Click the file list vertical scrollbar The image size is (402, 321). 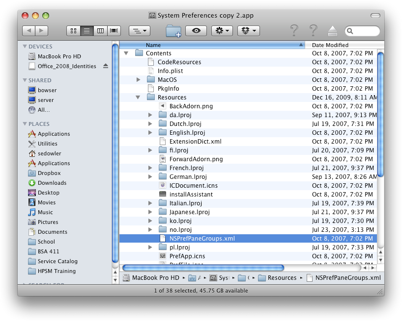pos(381,115)
